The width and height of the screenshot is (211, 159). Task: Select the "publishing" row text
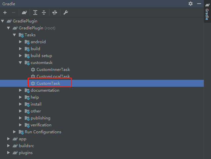click(x=41, y=118)
